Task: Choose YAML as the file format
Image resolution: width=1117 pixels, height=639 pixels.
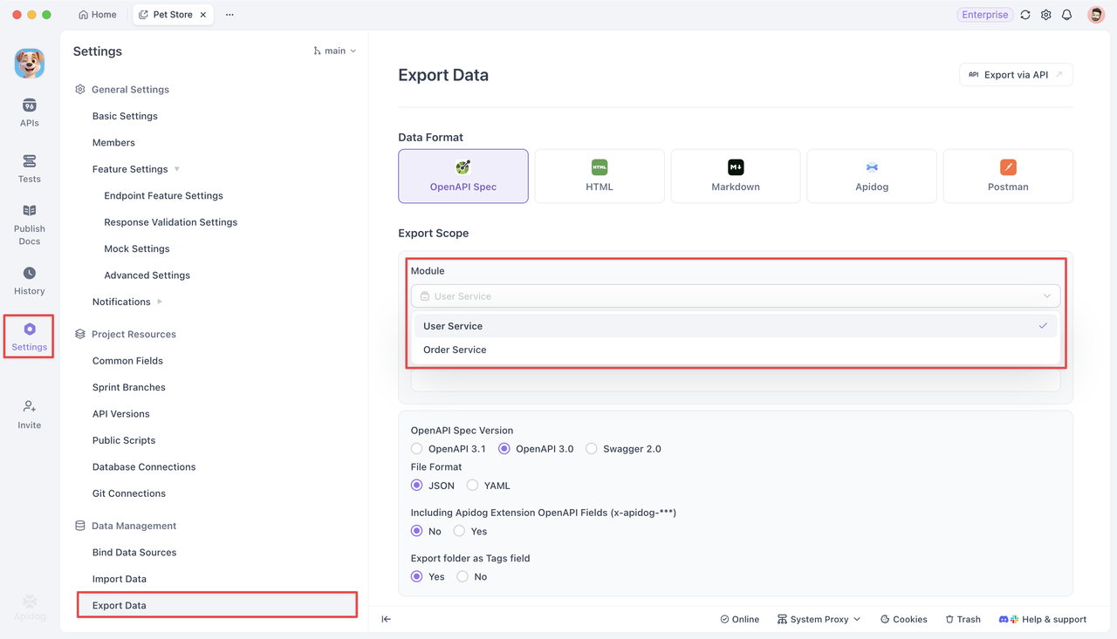Action: click(472, 485)
